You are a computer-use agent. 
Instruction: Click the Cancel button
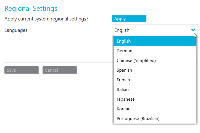(x=60, y=70)
